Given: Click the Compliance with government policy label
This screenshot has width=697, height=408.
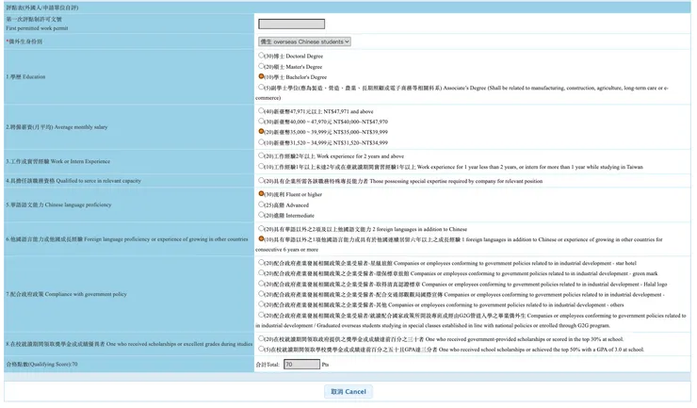Looking at the screenshot, I should pyautogui.click(x=66, y=294).
